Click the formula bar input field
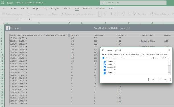 [x=103, y=19]
